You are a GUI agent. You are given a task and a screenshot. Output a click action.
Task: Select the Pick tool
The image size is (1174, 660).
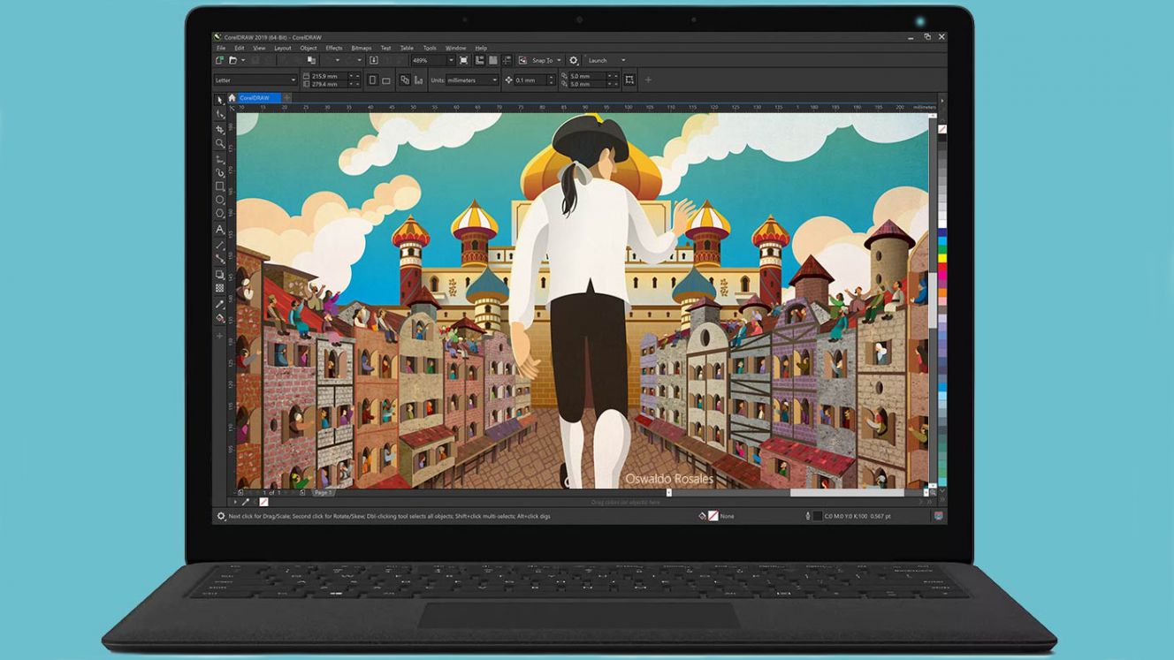[x=220, y=100]
